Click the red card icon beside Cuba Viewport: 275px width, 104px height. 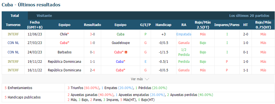126,52
